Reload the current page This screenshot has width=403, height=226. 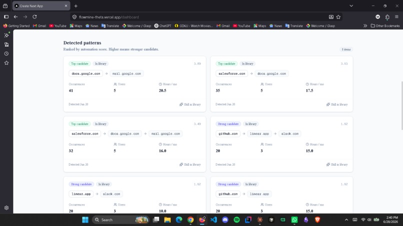click(34, 17)
